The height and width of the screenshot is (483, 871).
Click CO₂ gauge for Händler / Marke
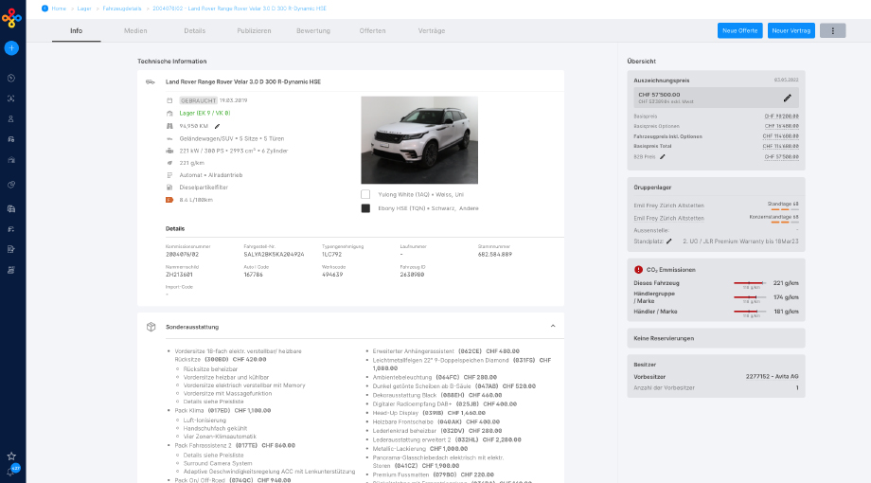(x=750, y=313)
